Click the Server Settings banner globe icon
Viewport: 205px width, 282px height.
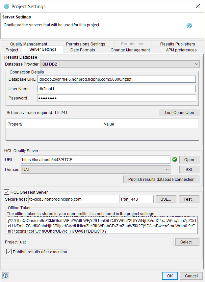coord(189,26)
